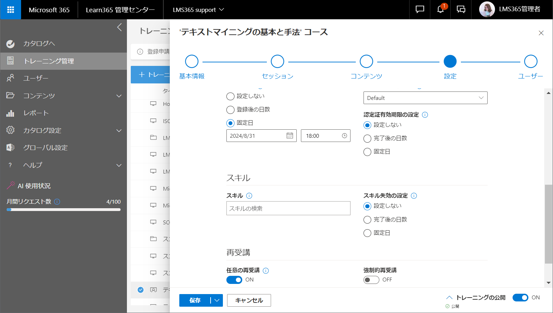This screenshot has width=553, height=313.
Task: Click the AI 使用状況 magic wand icon
Action: point(11,185)
